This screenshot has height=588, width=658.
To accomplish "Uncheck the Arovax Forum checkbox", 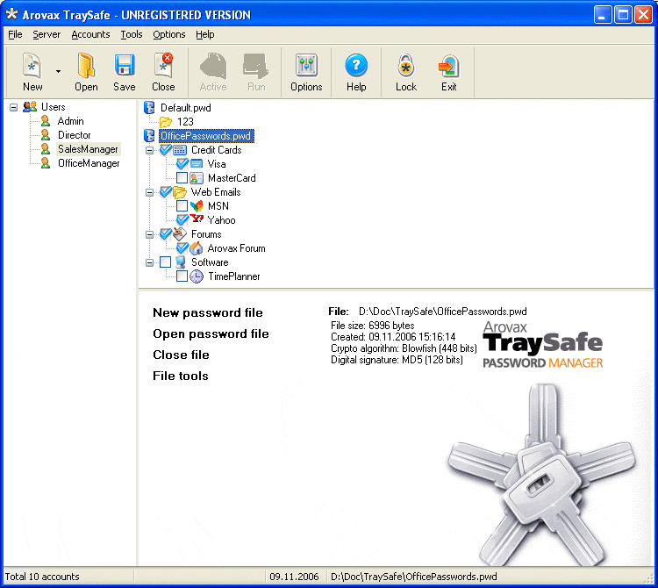I will pyautogui.click(x=182, y=248).
